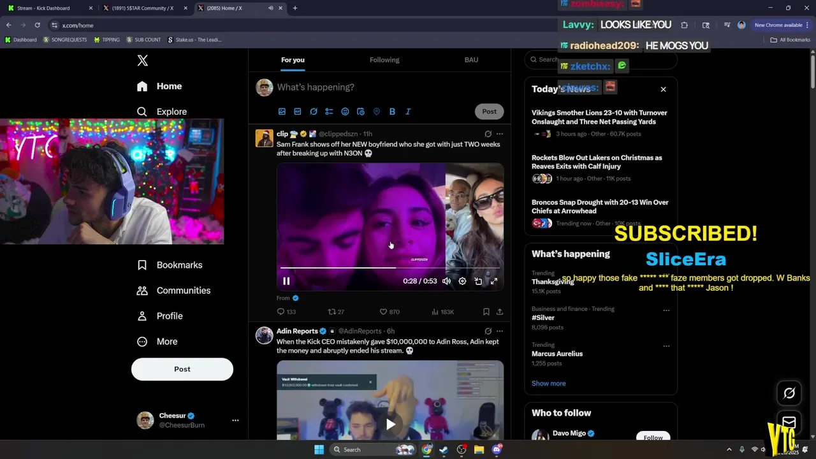
Task: Add media image to the new post
Action: pyautogui.click(x=282, y=112)
